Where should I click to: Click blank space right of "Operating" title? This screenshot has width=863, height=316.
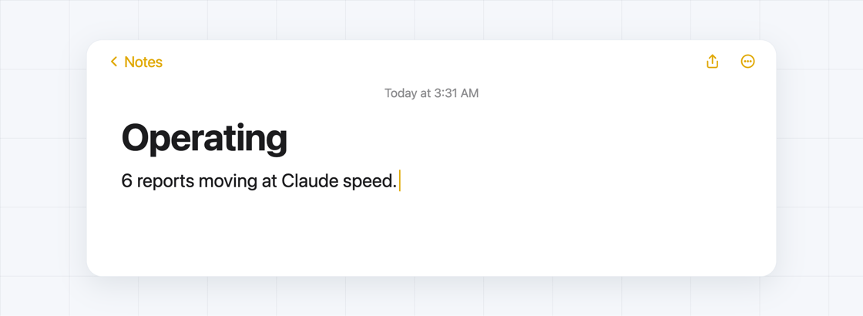(x=523, y=138)
